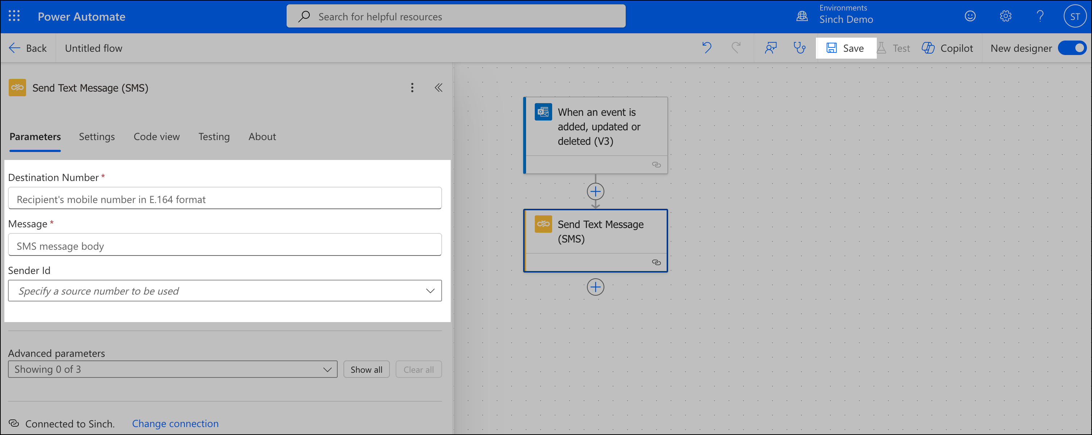The image size is (1092, 435).
Task: Open the app launcher waffle icon
Action: (14, 16)
